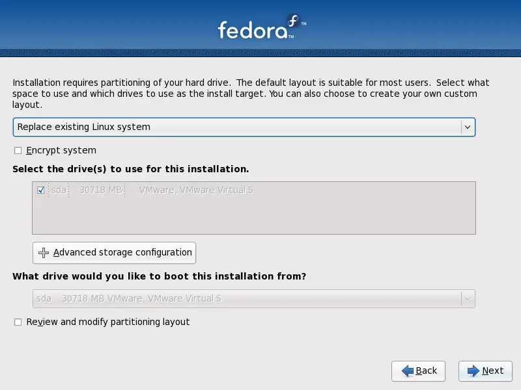Click the blue left arrow icon on Back

(408, 370)
